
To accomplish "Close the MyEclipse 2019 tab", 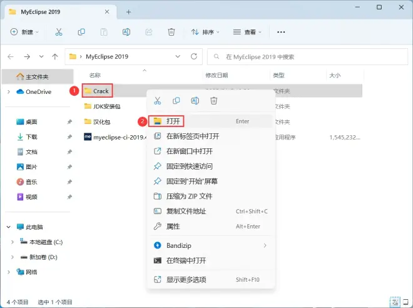I will pos(107,12).
